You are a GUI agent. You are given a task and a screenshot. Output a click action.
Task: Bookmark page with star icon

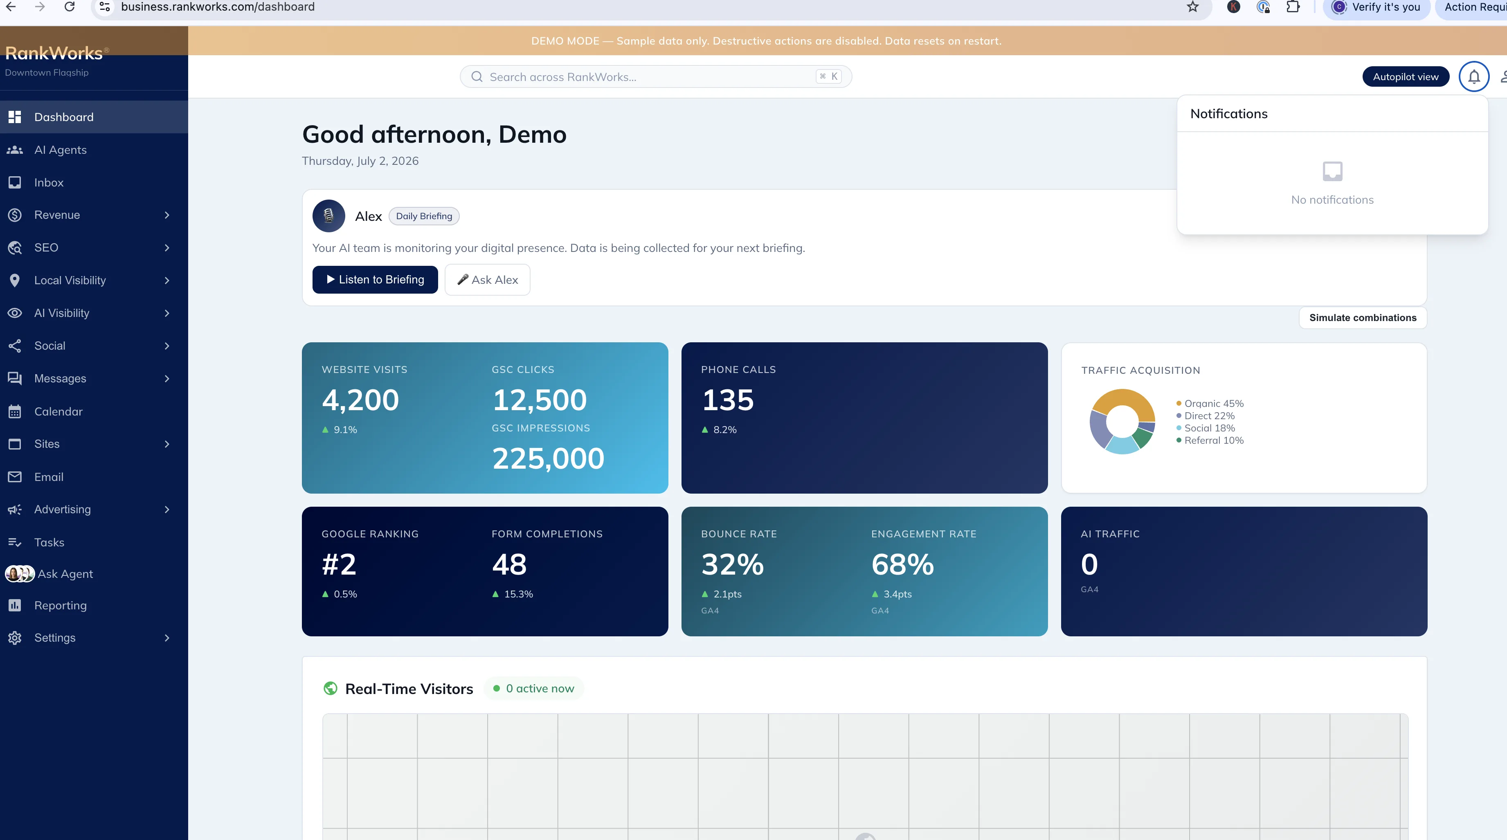click(x=1193, y=7)
